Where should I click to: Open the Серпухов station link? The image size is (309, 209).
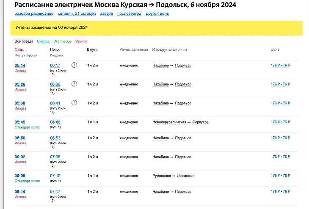pyautogui.click(x=200, y=122)
